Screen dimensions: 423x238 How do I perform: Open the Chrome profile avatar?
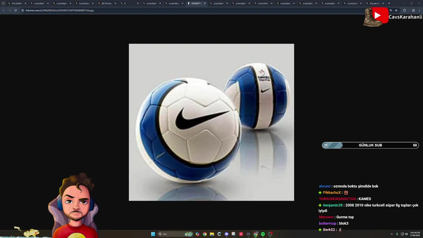tap(413, 10)
